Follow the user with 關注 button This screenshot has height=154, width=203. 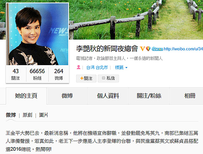pos(86,79)
